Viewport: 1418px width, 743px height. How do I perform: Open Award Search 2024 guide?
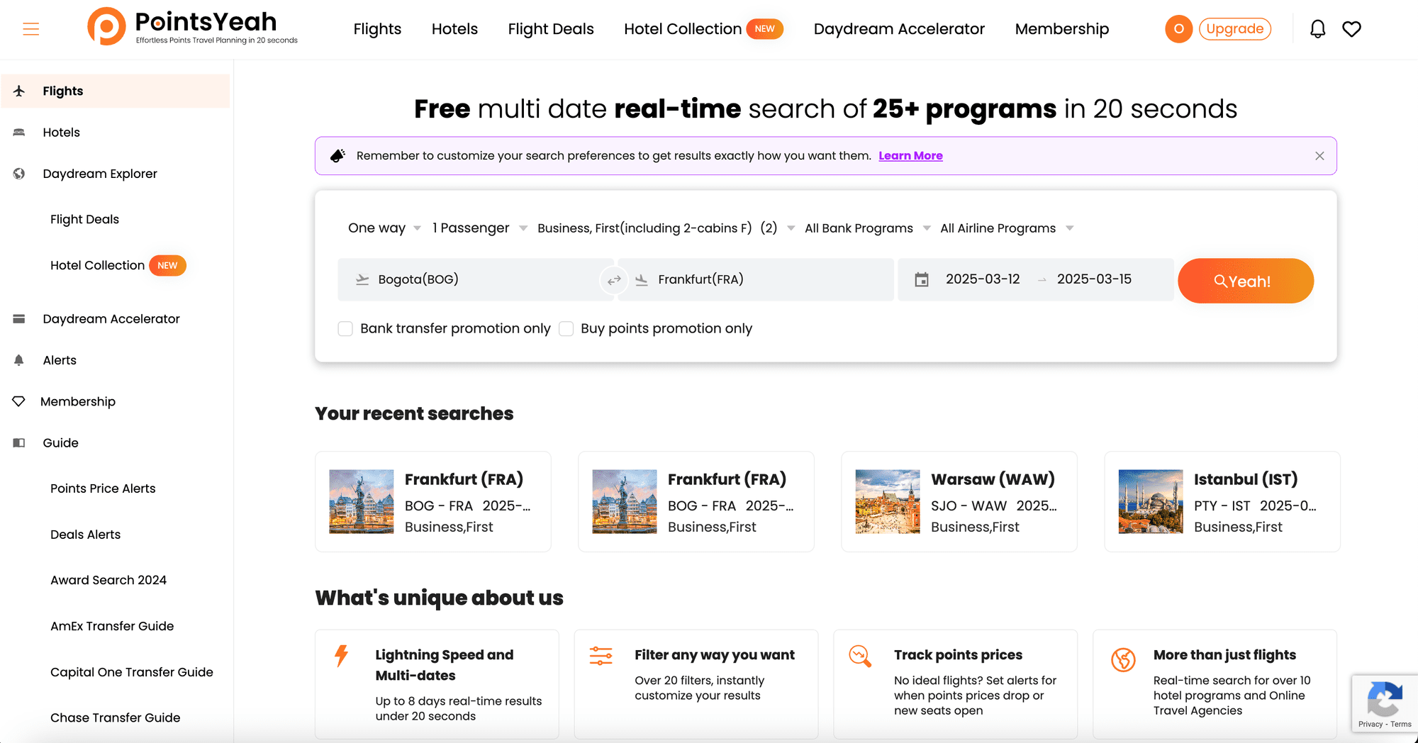tap(108, 580)
